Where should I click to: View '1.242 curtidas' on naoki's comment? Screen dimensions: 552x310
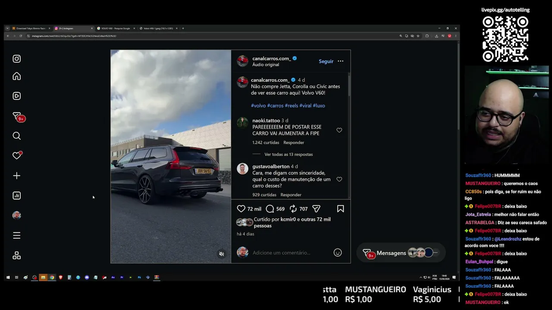pyautogui.click(x=266, y=143)
